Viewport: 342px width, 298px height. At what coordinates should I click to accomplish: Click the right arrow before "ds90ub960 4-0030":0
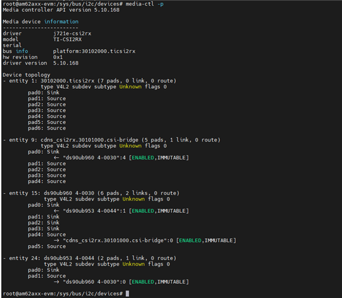click(x=56, y=282)
